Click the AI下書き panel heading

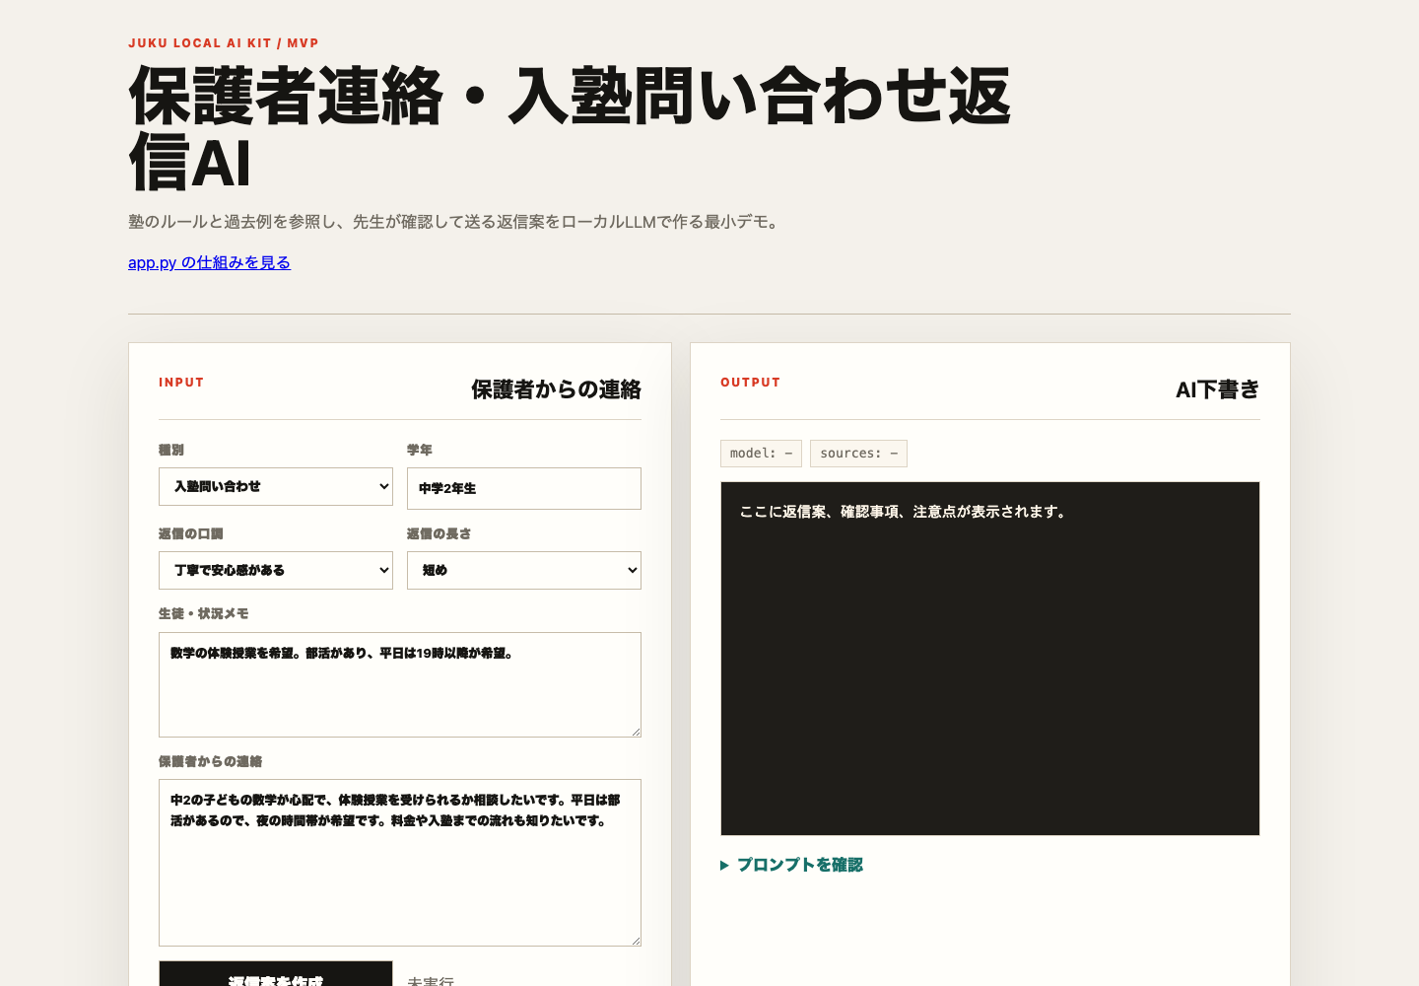[1218, 389]
